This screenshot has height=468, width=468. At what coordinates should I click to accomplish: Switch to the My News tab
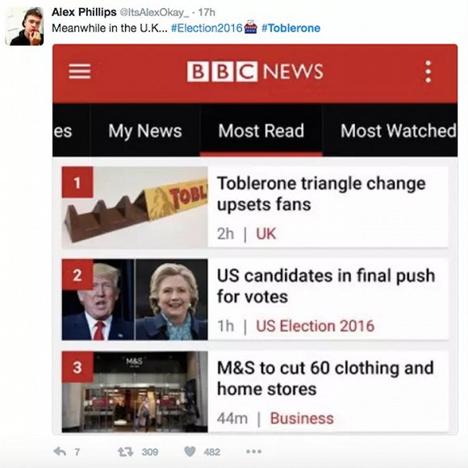tap(145, 131)
